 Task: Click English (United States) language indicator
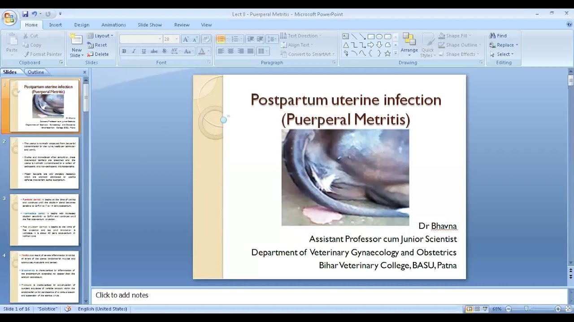tap(102, 309)
